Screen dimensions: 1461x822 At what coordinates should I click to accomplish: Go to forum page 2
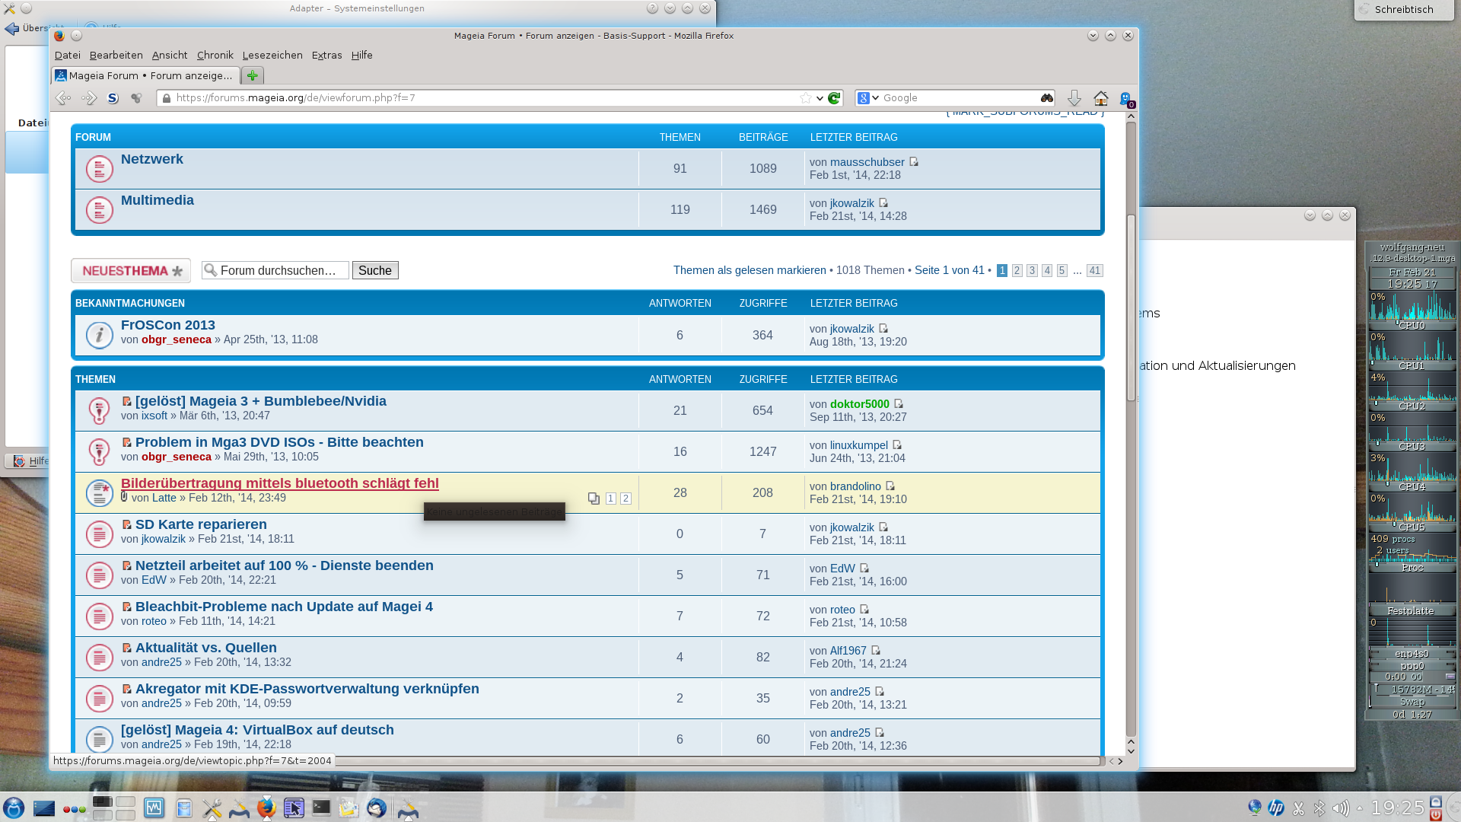(1017, 270)
